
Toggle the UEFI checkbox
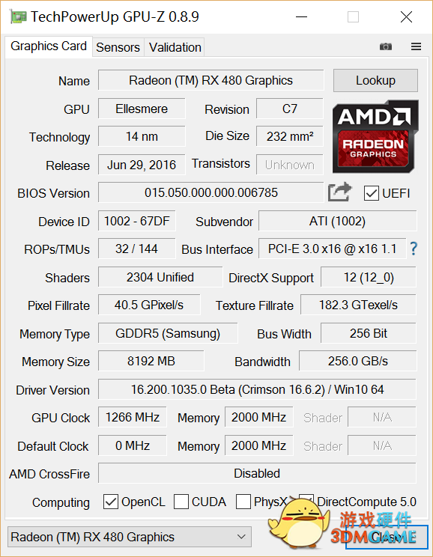pyautogui.click(x=371, y=193)
